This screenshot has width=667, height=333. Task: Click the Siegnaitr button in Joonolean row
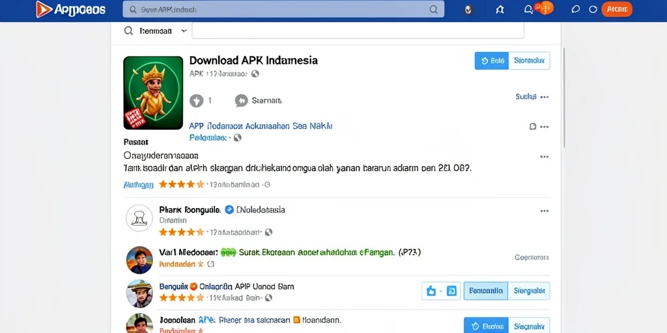pos(529,326)
